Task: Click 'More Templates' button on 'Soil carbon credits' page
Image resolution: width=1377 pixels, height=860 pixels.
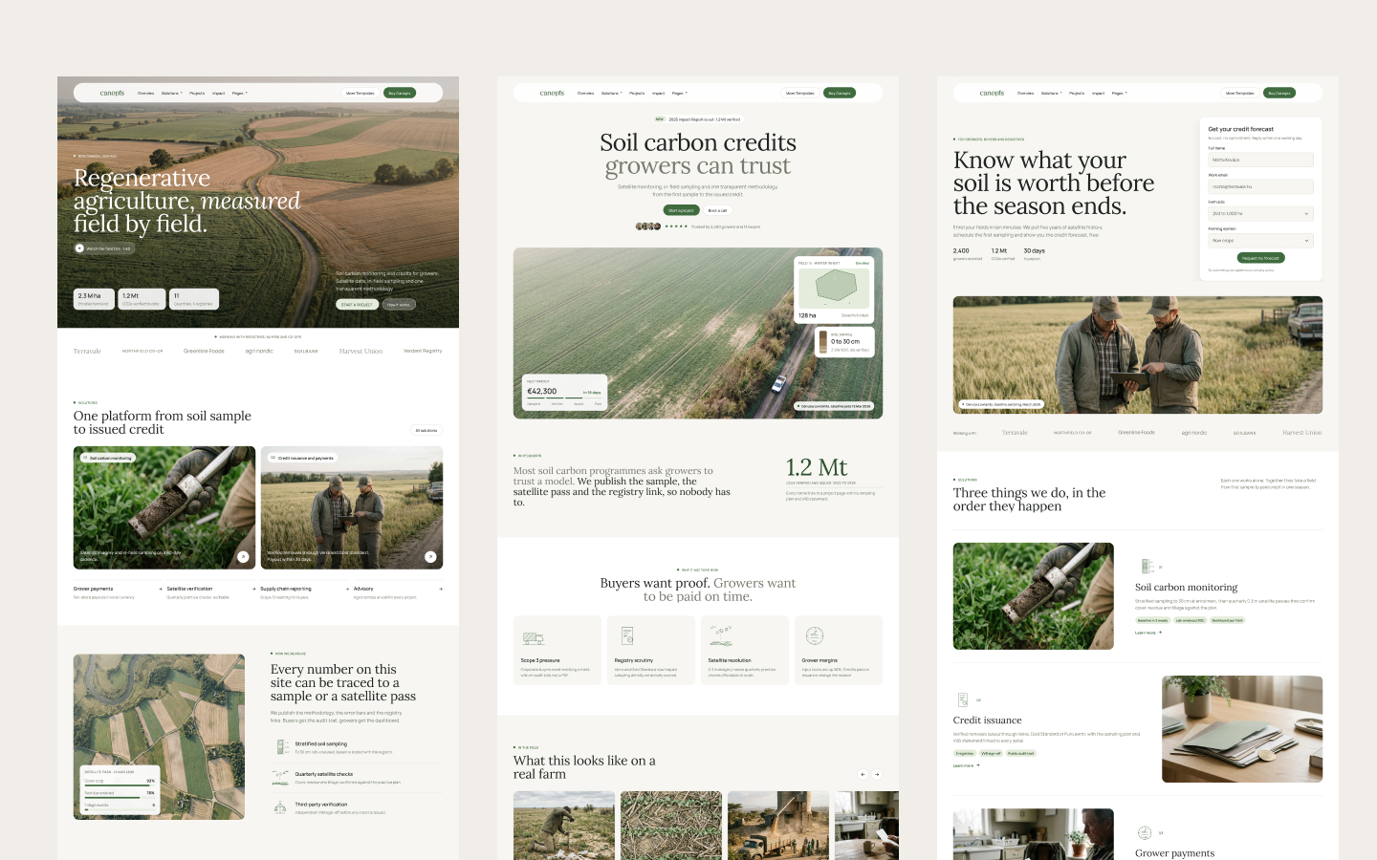Action: coord(799,93)
